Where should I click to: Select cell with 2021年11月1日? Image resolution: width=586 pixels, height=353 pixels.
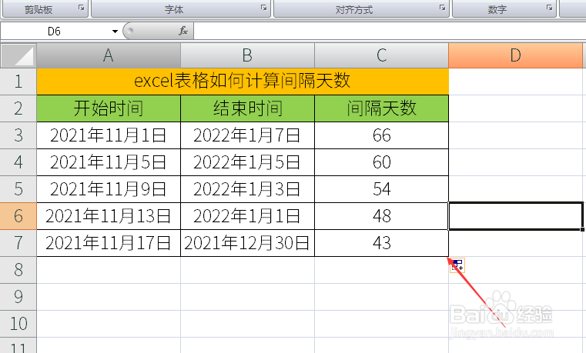coord(109,135)
